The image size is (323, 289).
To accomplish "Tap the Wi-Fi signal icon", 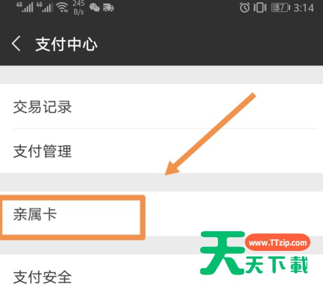I will 62,7.
